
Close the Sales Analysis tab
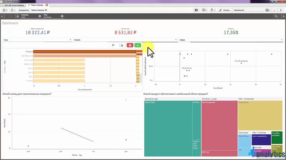point(46,5)
